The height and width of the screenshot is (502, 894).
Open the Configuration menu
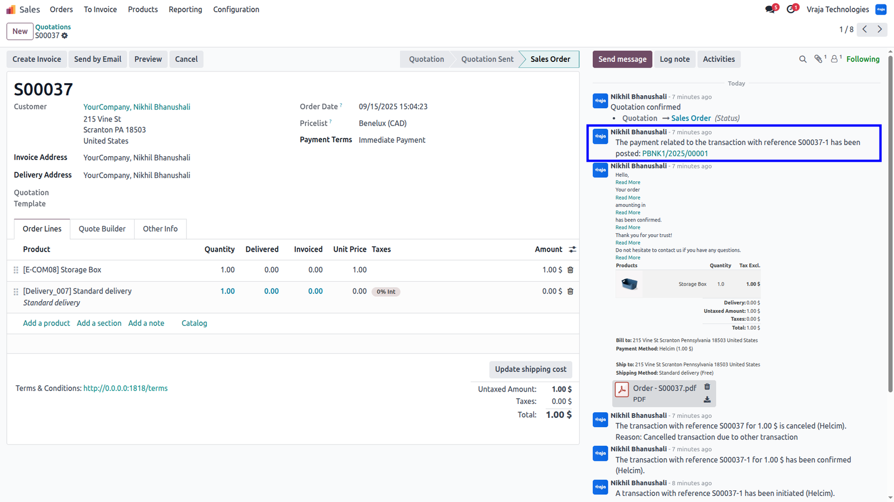pyautogui.click(x=236, y=9)
